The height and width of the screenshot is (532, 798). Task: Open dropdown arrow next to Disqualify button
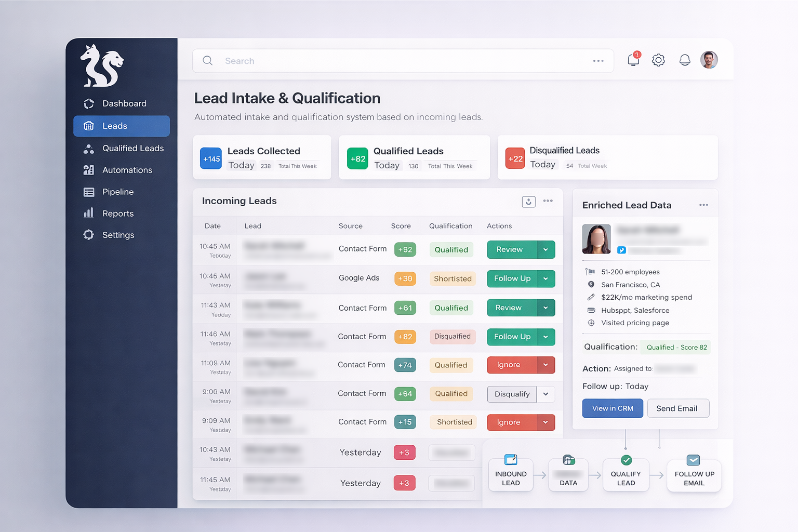tap(546, 394)
